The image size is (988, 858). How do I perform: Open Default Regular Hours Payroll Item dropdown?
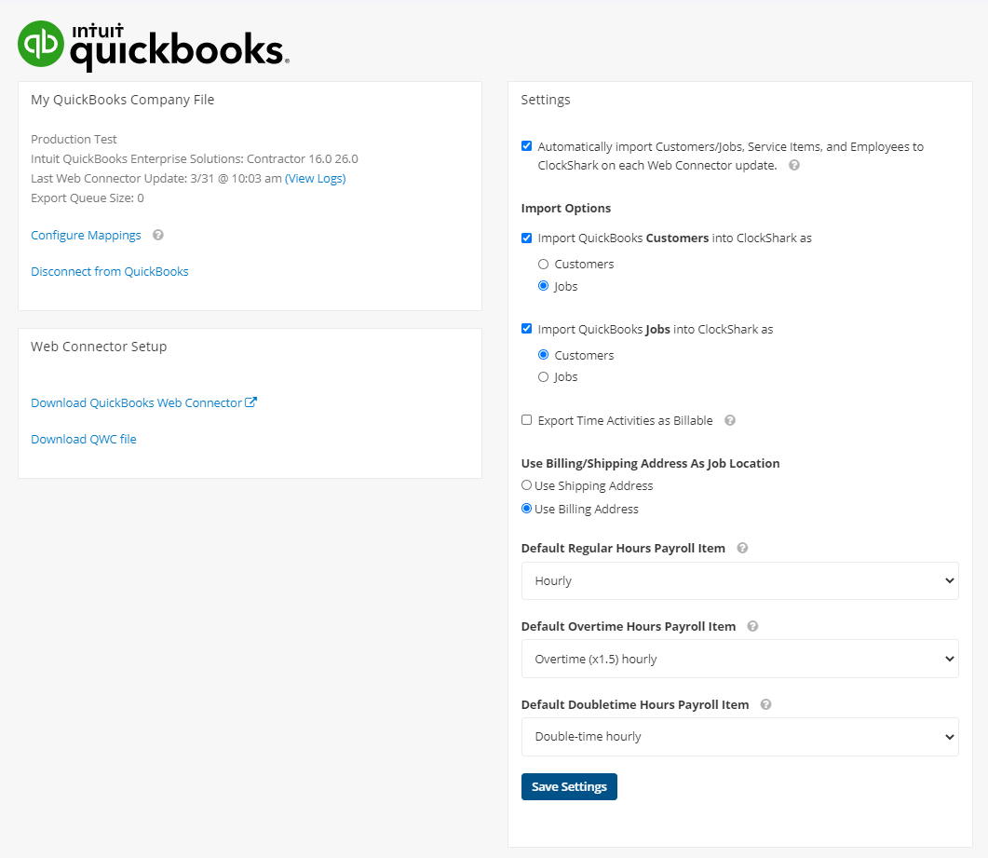[x=739, y=580]
